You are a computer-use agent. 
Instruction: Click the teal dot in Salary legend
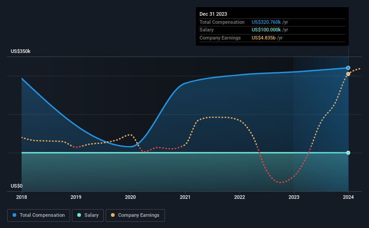point(79,215)
